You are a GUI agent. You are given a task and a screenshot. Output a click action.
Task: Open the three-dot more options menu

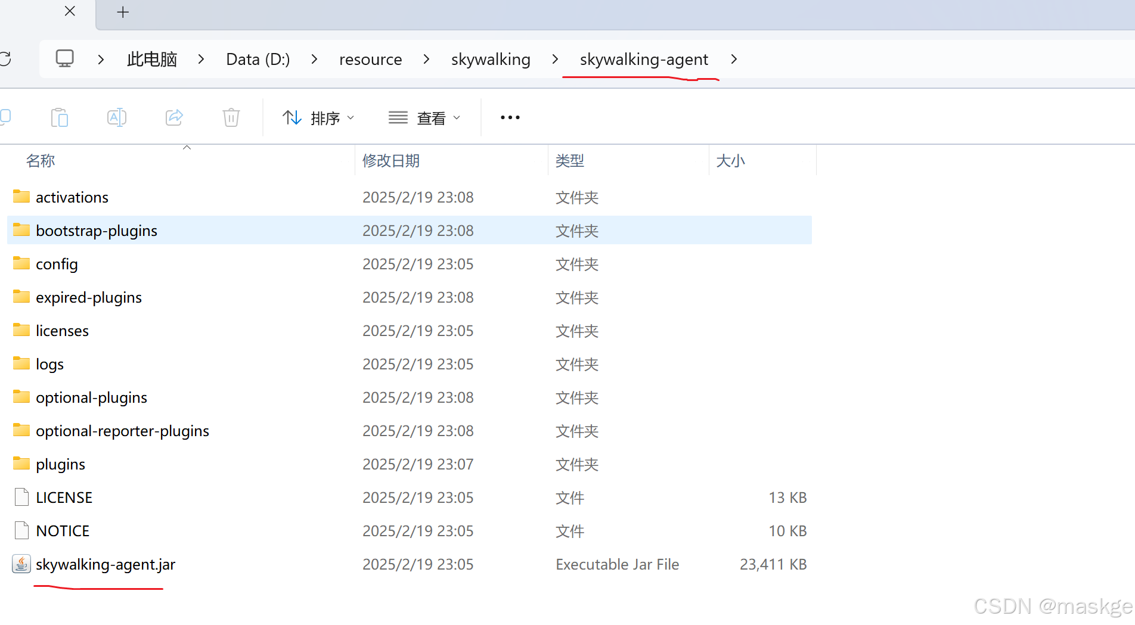510,117
